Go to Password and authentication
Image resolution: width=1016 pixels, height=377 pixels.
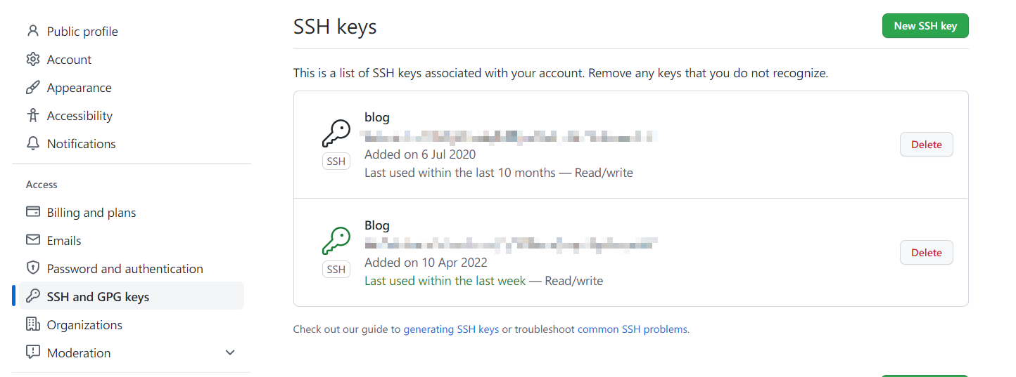point(125,269)
